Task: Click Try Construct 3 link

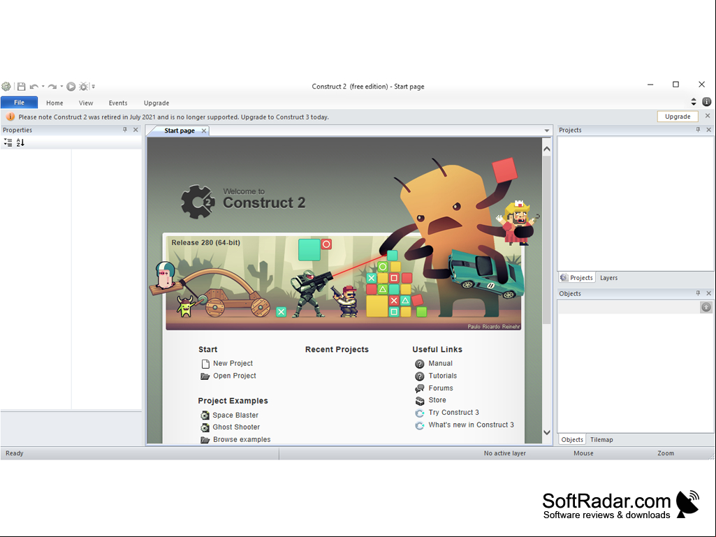Action: click(453, 412)
